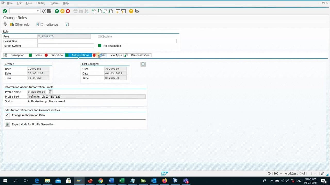The height and width of the screenshot is (185, 330).
Task: Open the Help question mark icon
Action: click(131, 11)
